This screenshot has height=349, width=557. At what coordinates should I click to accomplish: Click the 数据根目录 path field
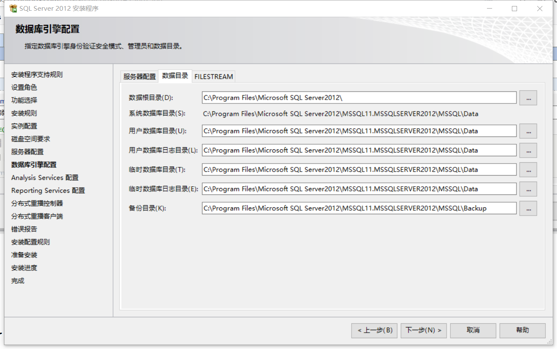(x=359, y=98)
